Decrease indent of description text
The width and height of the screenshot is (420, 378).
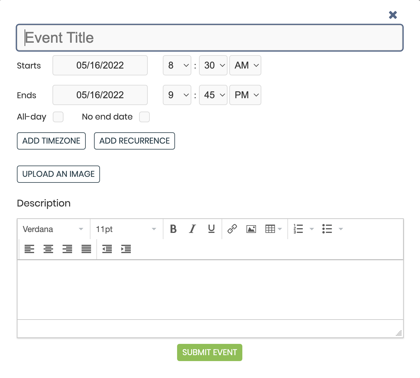pos(107,249)
